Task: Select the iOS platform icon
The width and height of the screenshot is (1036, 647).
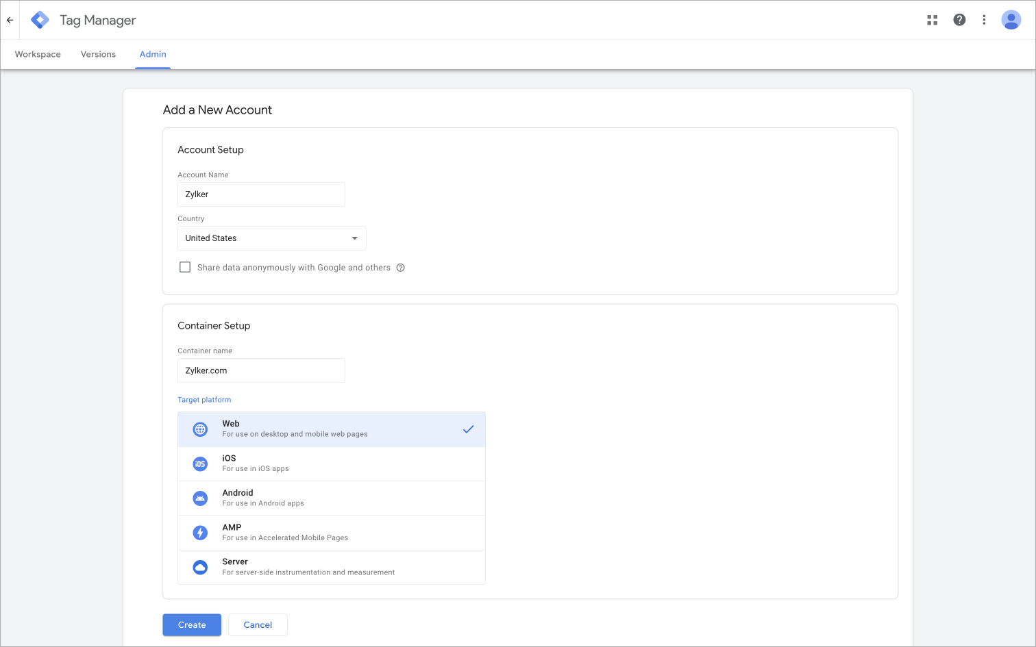Action: tap(200, 464)
